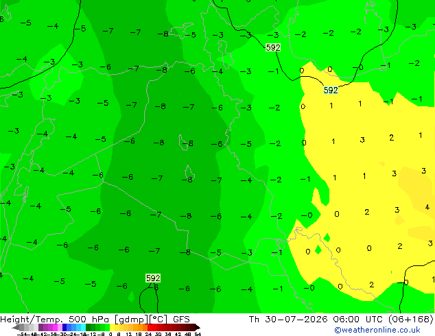The height and width of the screenshot is (336, 435).
Task: Pick the bright red swatch above 24
Action: pos(150,327)
